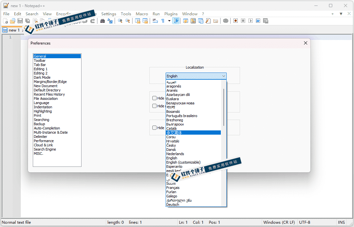The image size is (354, 227).
Task: Click the Replace toolbar icon
Action: pyautogui.click(x=110, y=21)
